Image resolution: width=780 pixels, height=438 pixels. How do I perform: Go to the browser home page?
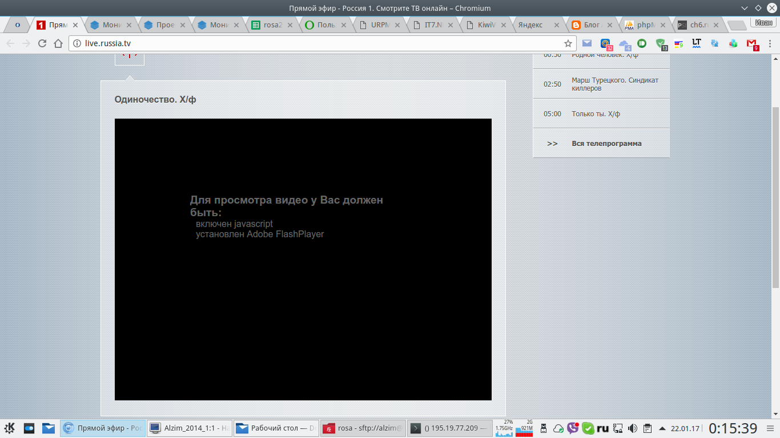[x=58, y=43]
